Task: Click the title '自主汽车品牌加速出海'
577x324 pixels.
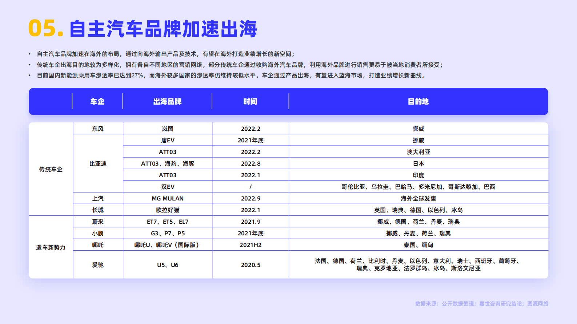Action: 163,29
